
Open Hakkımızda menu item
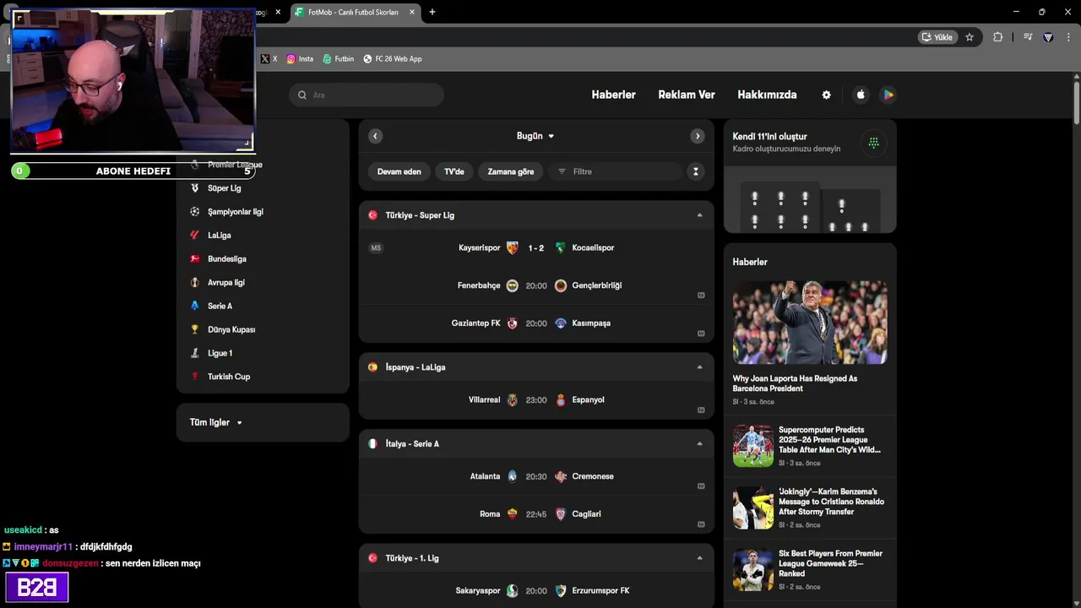coord(767,95)
